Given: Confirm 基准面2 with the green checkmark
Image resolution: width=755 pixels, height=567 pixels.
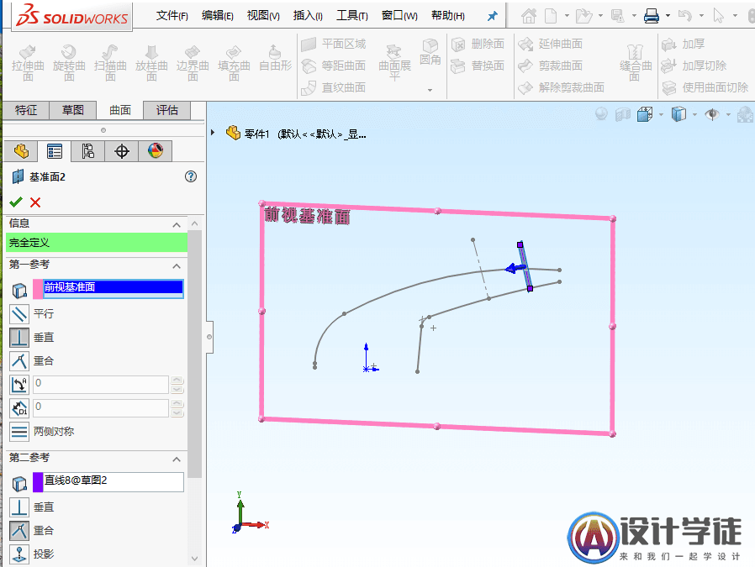Looking at the screenshot, I should (16, 202).
